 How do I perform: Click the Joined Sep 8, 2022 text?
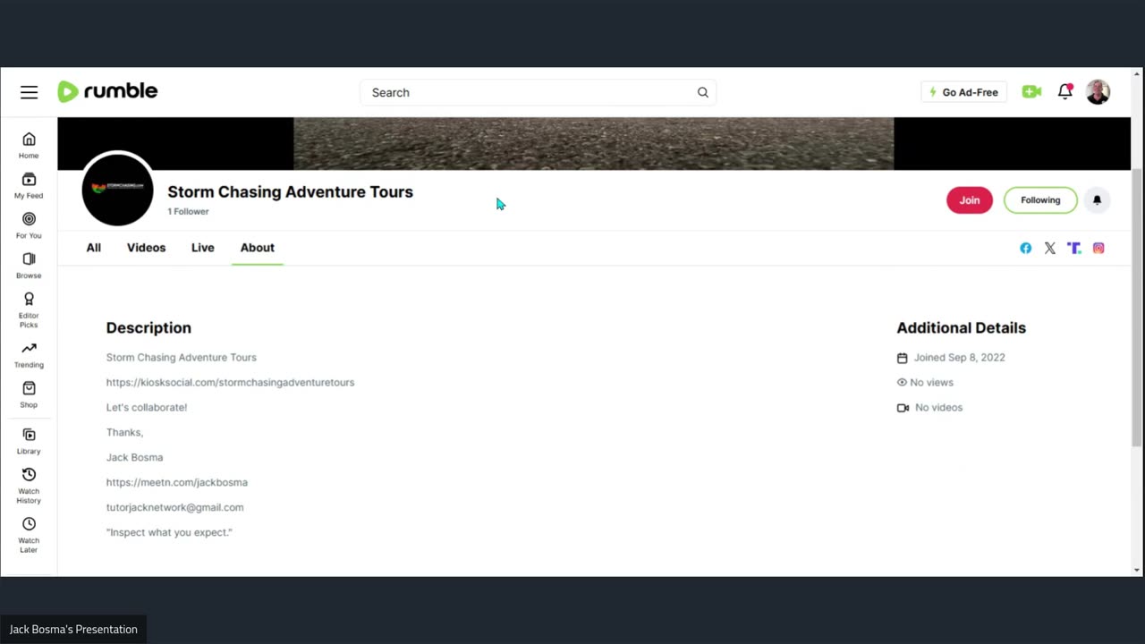[x=959, y=357]
